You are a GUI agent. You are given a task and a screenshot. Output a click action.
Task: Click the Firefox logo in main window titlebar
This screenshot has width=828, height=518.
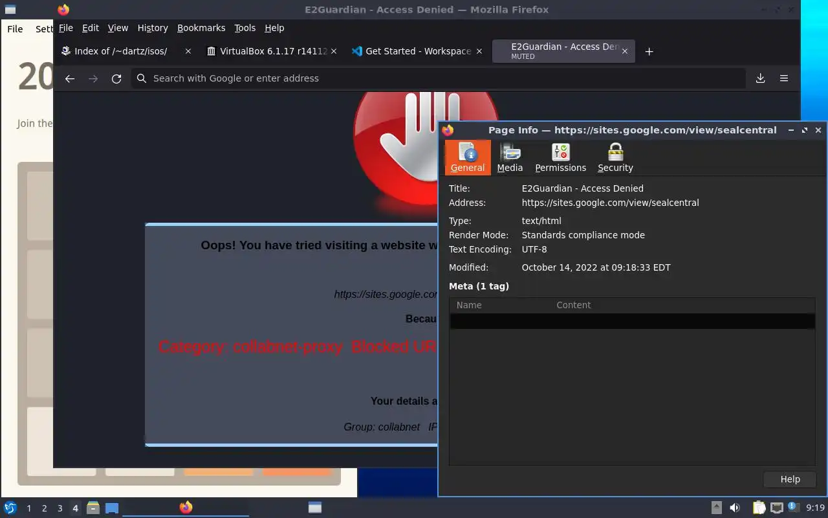click(x=63, y=10)
